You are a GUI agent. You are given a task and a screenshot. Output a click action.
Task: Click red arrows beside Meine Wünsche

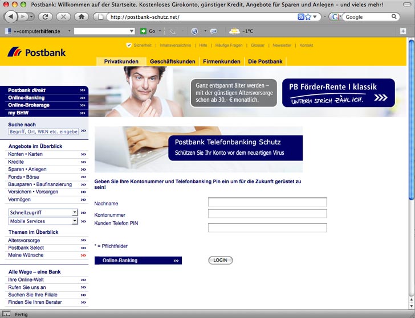pyautogui.click(x=83, y=255)
